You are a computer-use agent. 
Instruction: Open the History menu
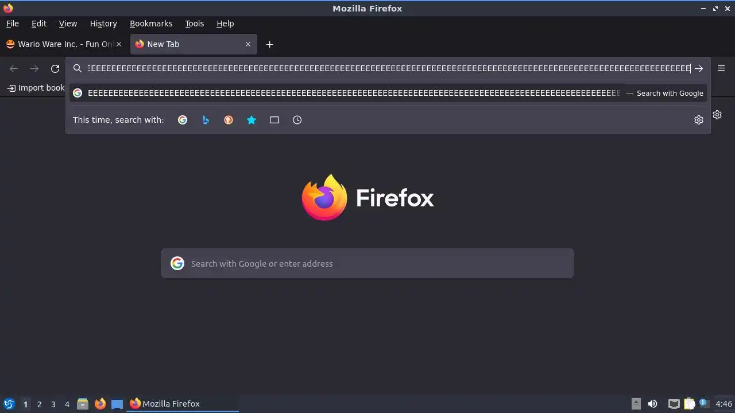103,24
